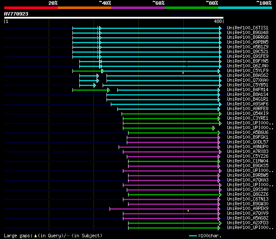Select the UniRef100_A2XFD3 label
This screenshot has width=276, height=239.
tap(248, 223)
